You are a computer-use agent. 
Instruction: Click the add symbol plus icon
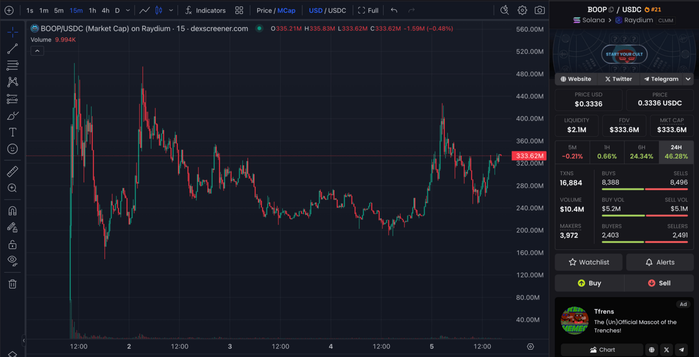click(9, 10)
